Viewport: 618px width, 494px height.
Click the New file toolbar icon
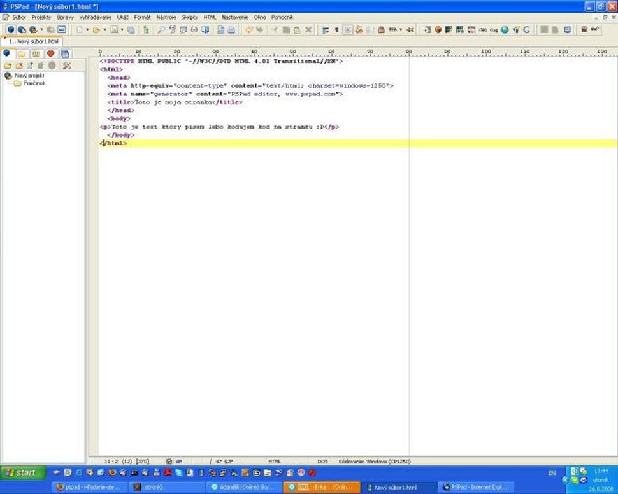(x=79, y=30)
